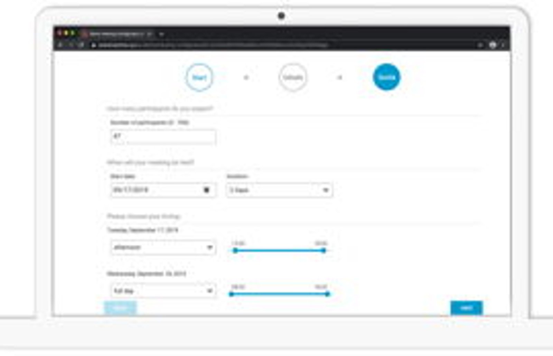Open the middle step circle in wizard
Image resolution: width=553 pixels, height=356 pixels.
[x=293, y=77]
